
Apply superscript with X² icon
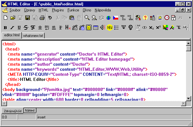[158, 27]
